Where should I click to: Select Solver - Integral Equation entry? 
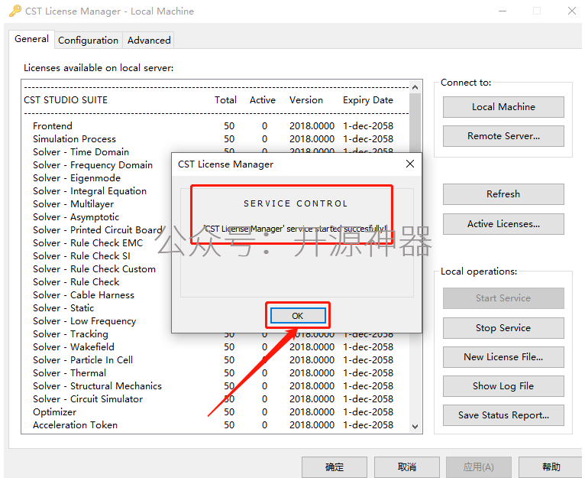click(x=89, y=191)
